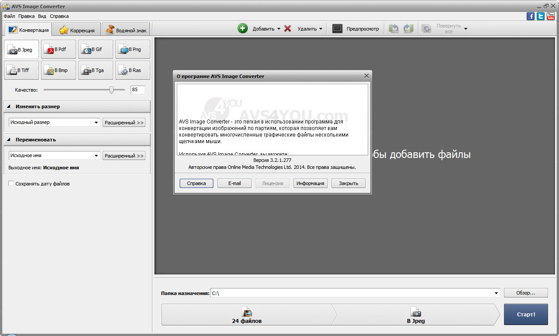Open the Правка menu
The image size is (559, 336).
coord(27,16)
